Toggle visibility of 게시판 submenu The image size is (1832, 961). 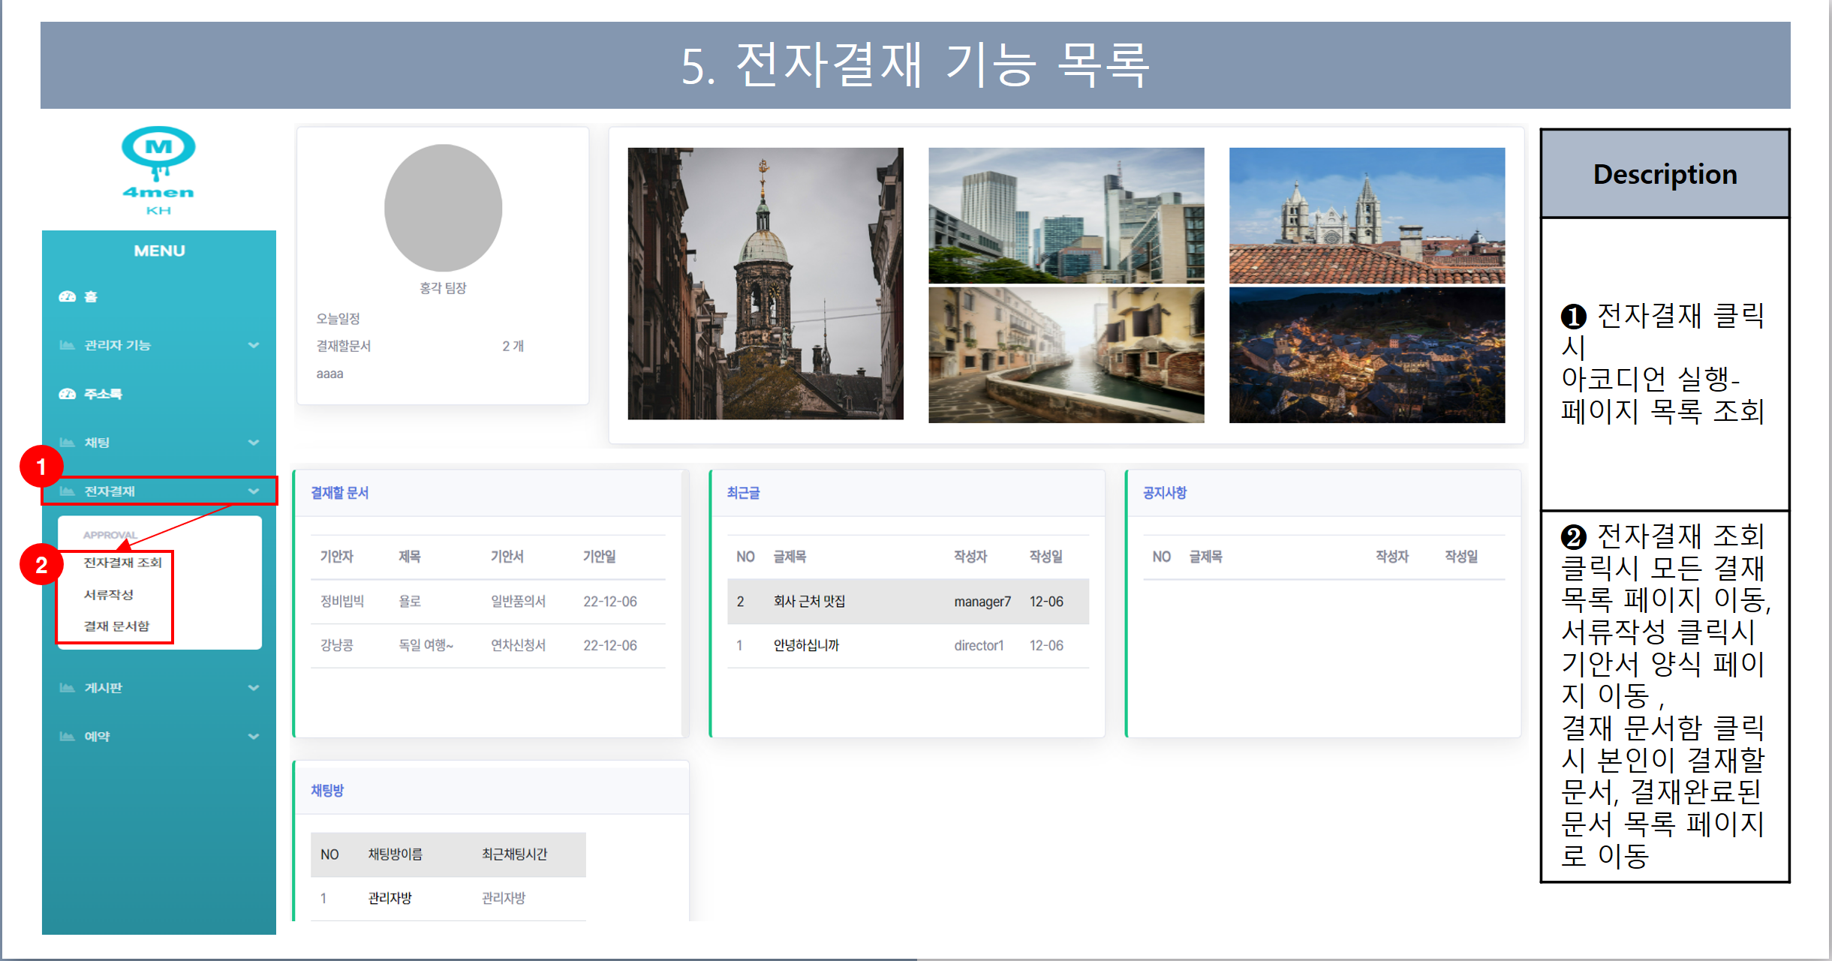click(254, 687)
